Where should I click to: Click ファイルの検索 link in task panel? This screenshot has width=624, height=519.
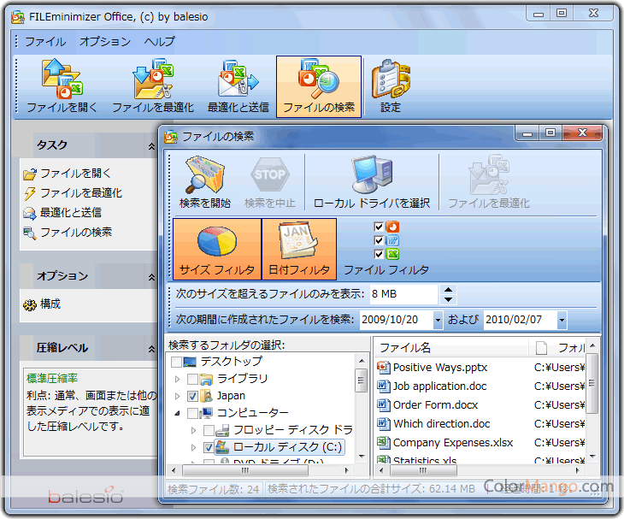click(75, 232)
